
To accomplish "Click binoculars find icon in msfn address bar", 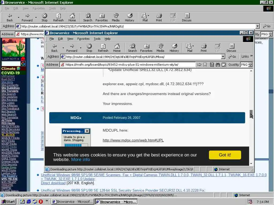I will click(x=218, y=65).
